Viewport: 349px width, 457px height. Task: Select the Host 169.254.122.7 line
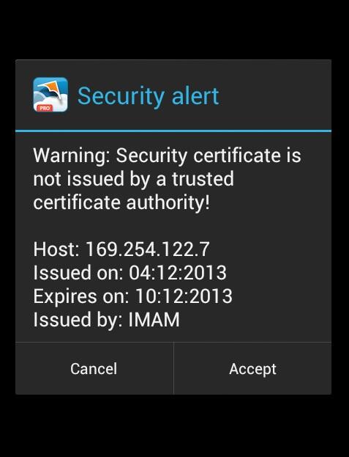pos(121,249)
